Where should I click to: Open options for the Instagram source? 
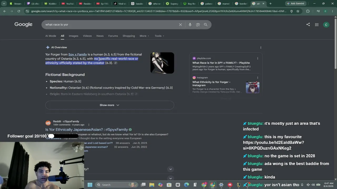coord(257,78)
